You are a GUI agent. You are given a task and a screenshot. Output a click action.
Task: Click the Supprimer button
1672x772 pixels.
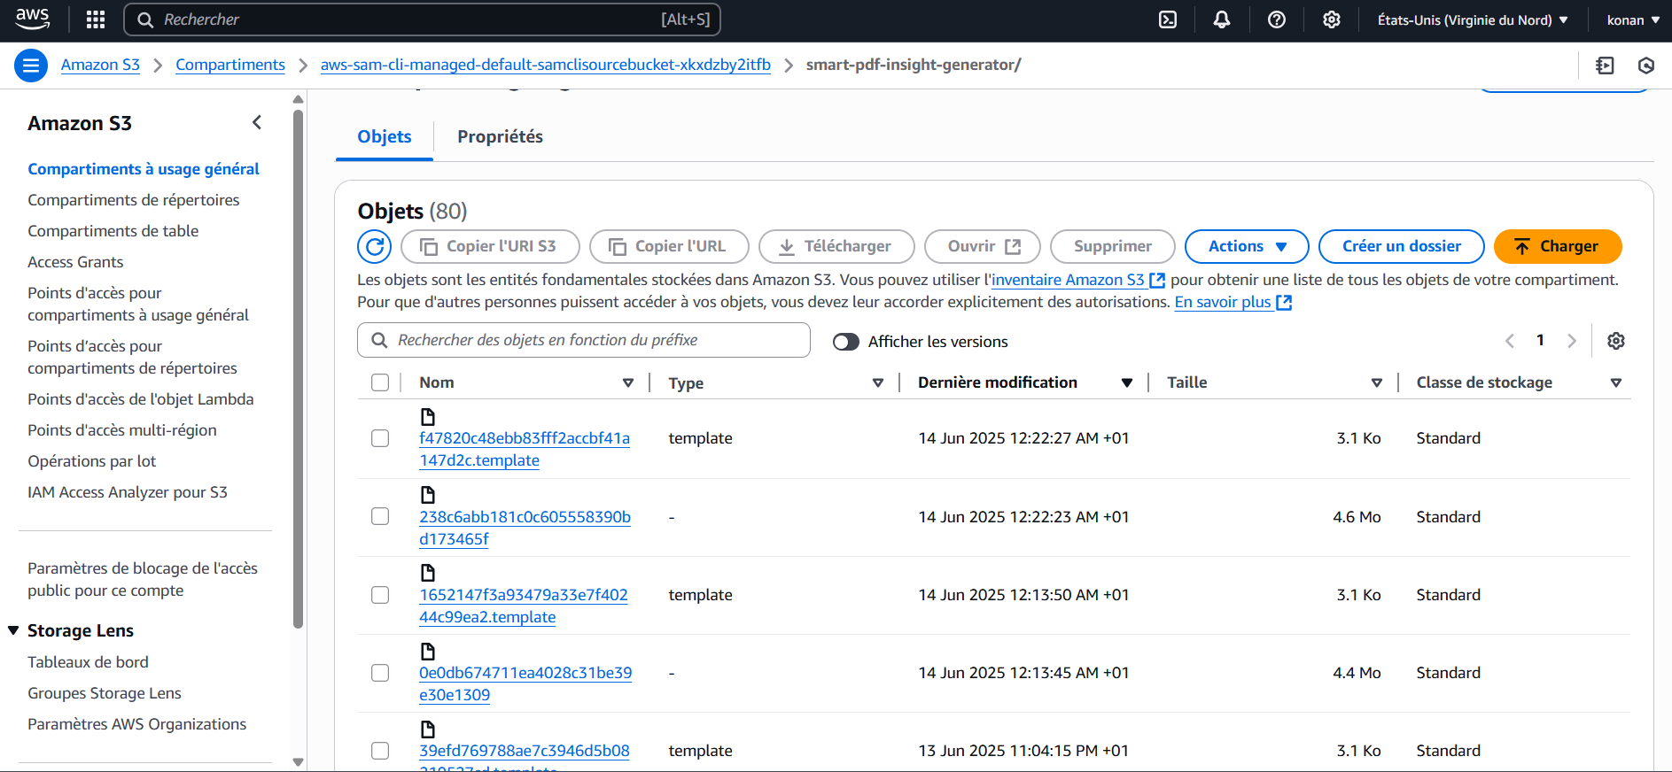pos(1113,246)
